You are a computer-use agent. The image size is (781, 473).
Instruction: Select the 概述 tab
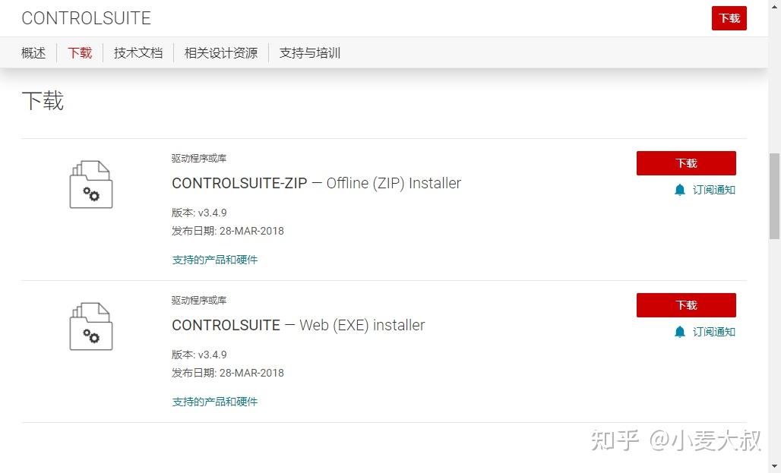tap(33, 52)
